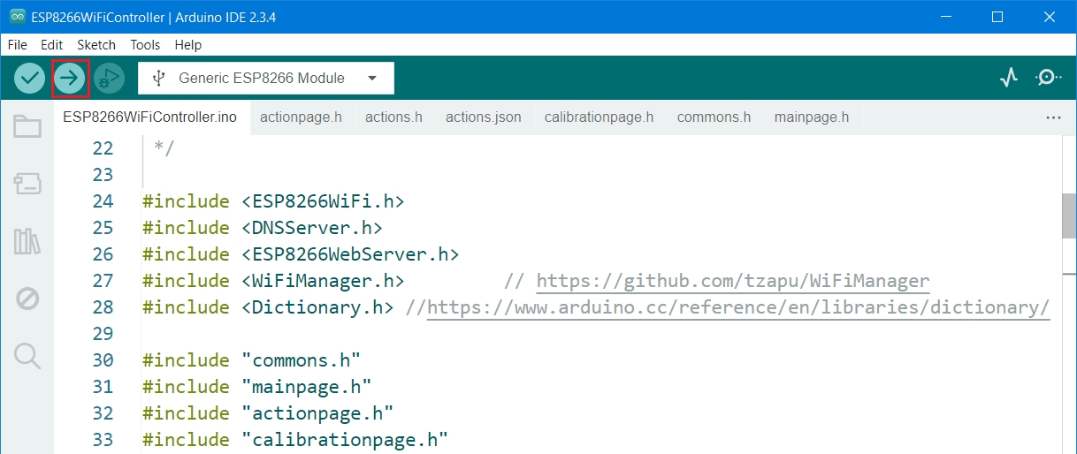Follow the tzapu WiFiManager GitHub link
The height and width of the screenshot is (454, 1077).
point(732,281)
